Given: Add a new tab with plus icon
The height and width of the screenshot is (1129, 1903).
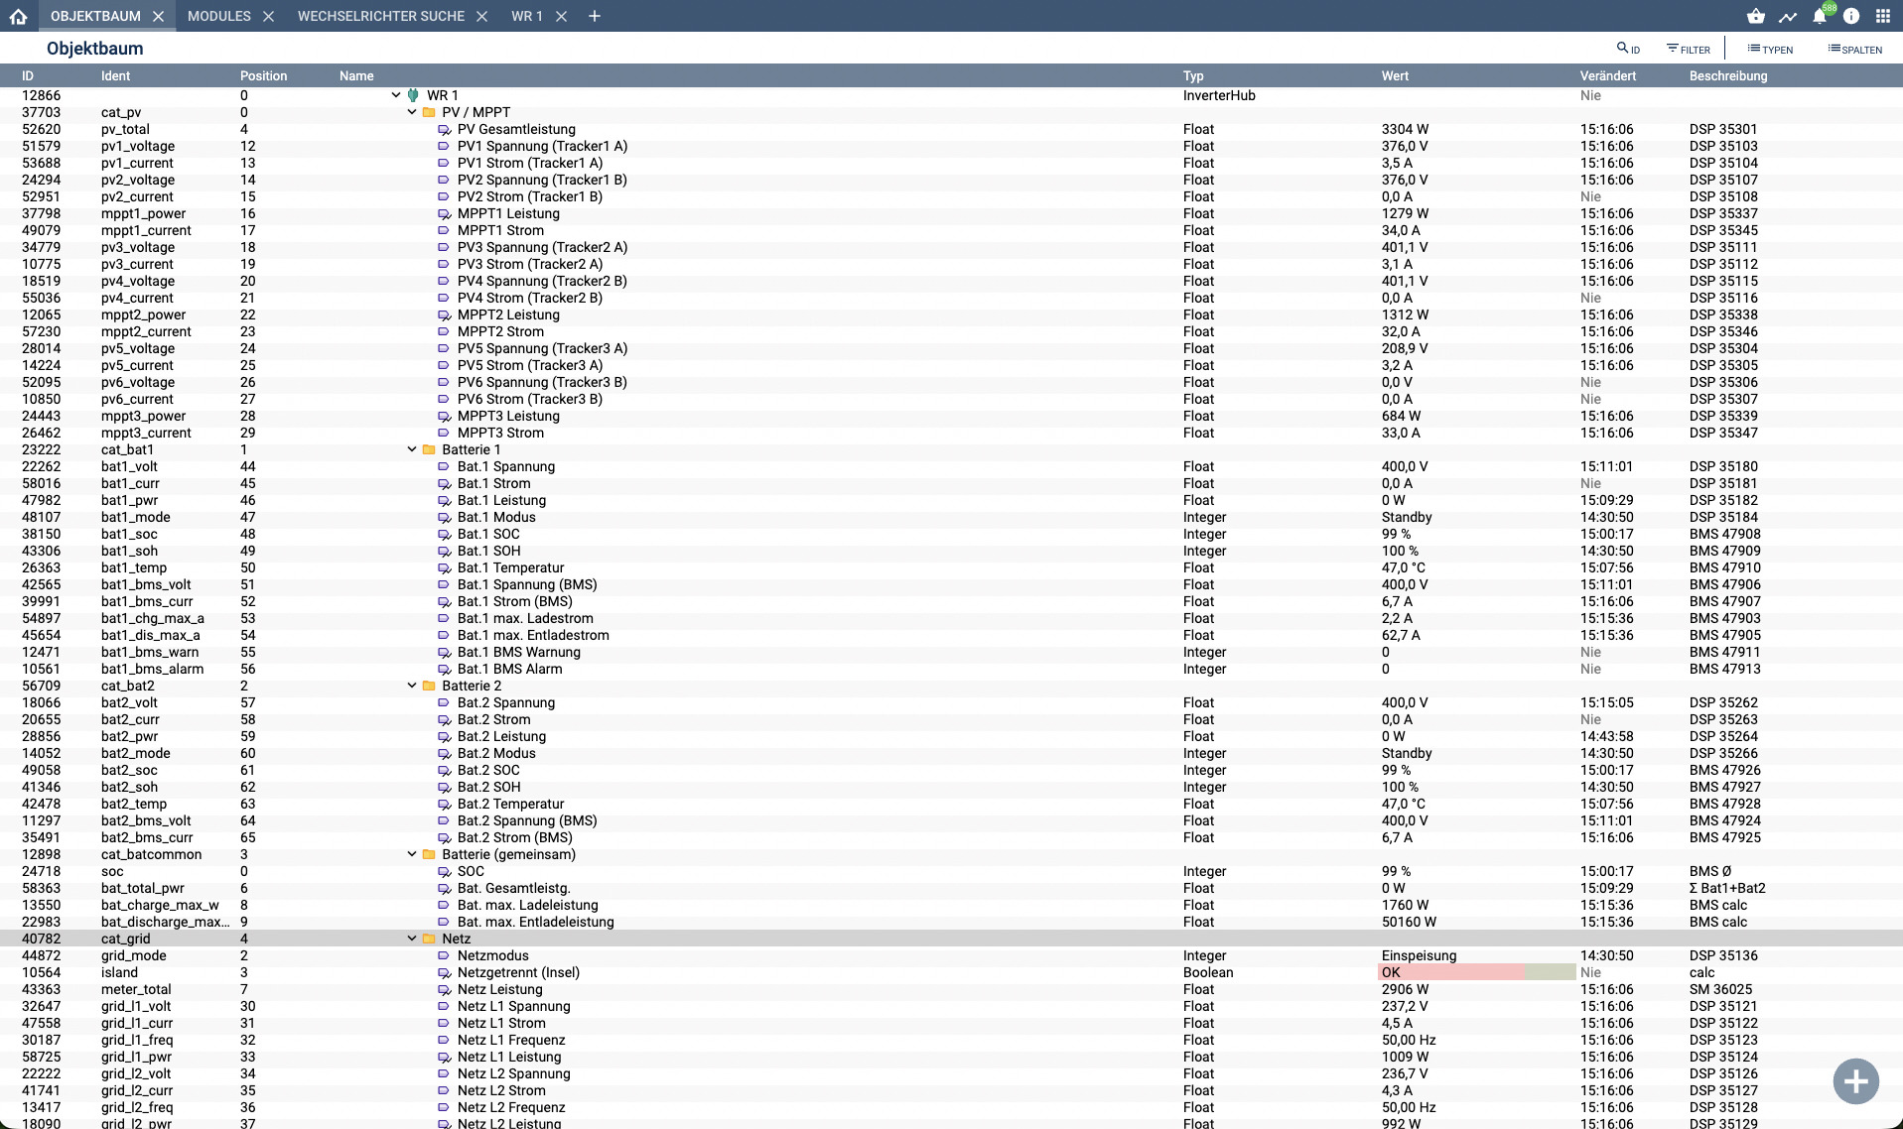Looking at the screenshot, I should click(x=595, y=16).
